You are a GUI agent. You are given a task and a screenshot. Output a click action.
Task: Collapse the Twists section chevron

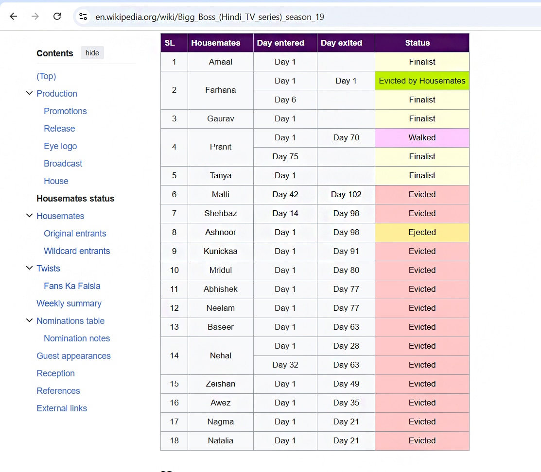[x=29, y=268]
